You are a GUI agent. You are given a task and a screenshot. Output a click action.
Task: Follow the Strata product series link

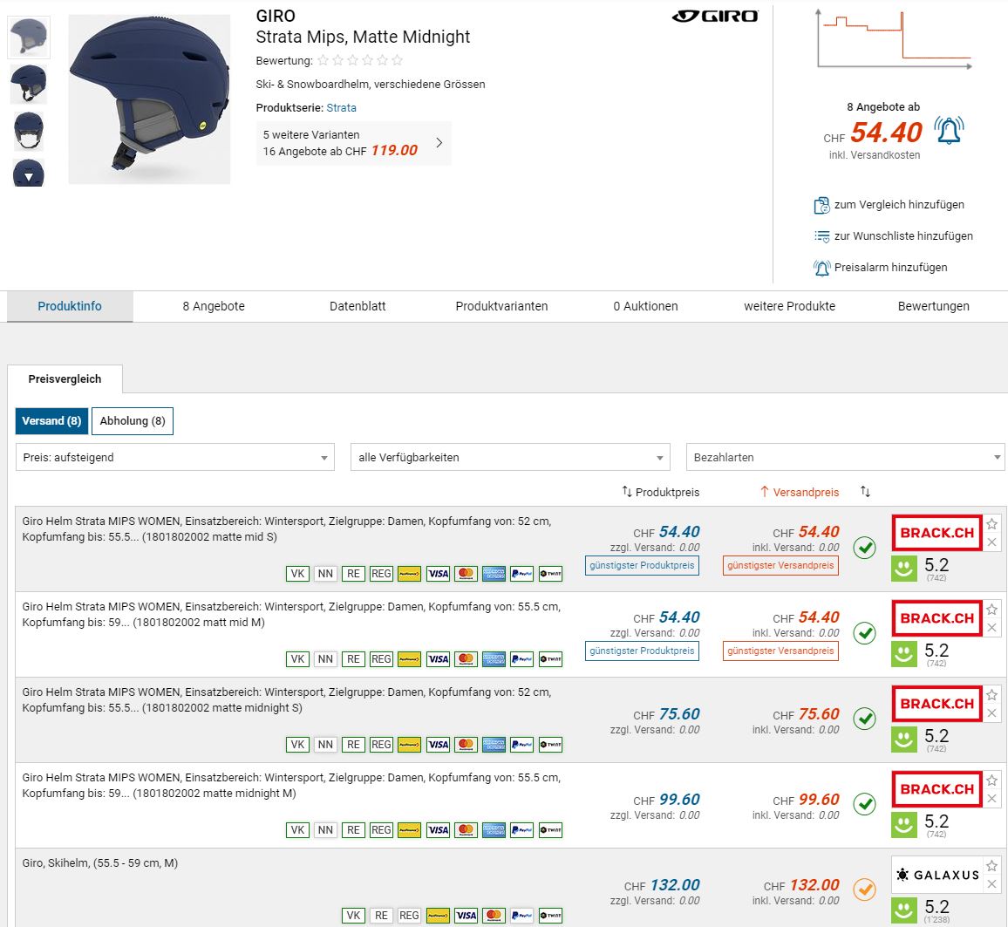point(341,108)
